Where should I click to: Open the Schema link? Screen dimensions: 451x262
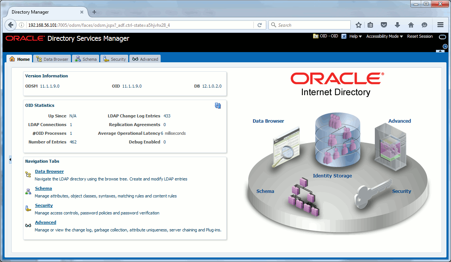(43, 188)
